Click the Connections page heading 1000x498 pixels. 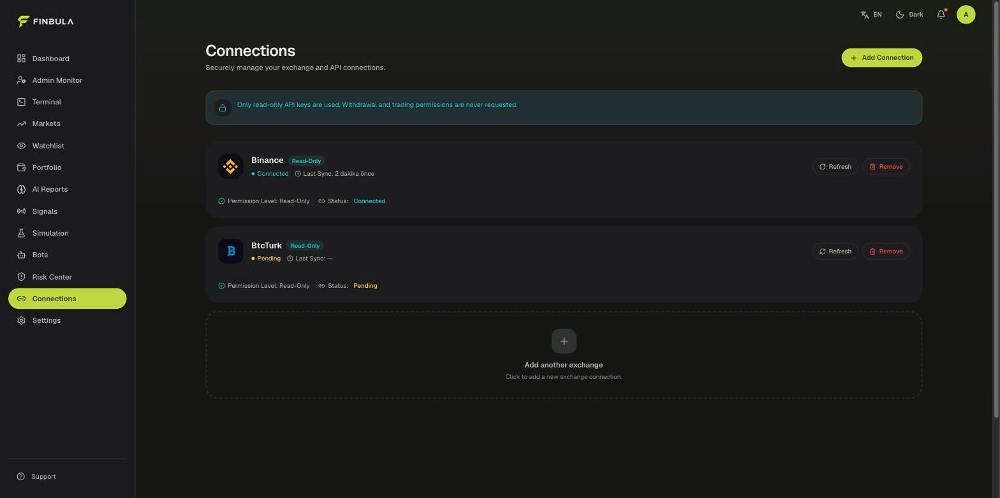(x=250, y=51)
